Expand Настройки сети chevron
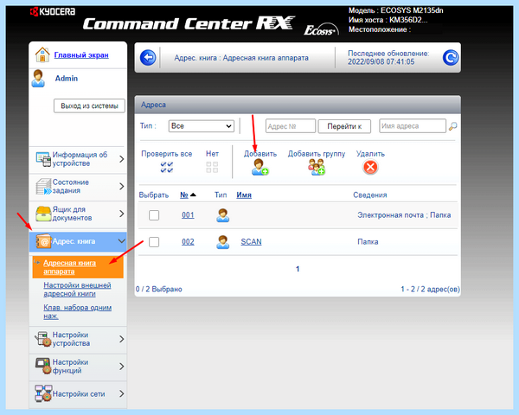Viewport: 519px width, 415px height. click(121, 393)
